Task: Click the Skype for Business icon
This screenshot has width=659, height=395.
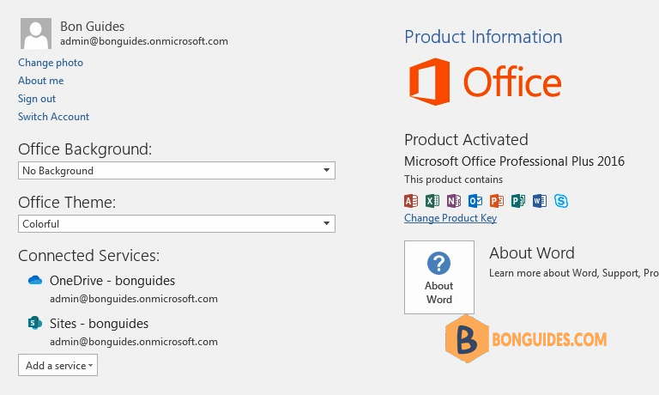Action: 561,201
